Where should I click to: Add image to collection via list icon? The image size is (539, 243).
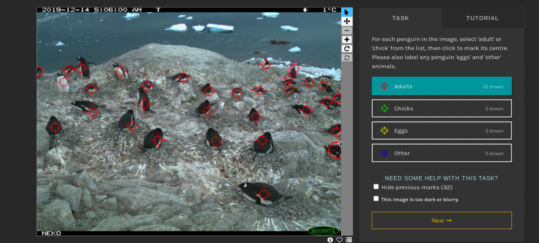coord(349,240)
